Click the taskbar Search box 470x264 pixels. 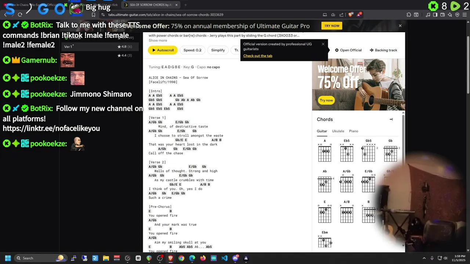40,258
